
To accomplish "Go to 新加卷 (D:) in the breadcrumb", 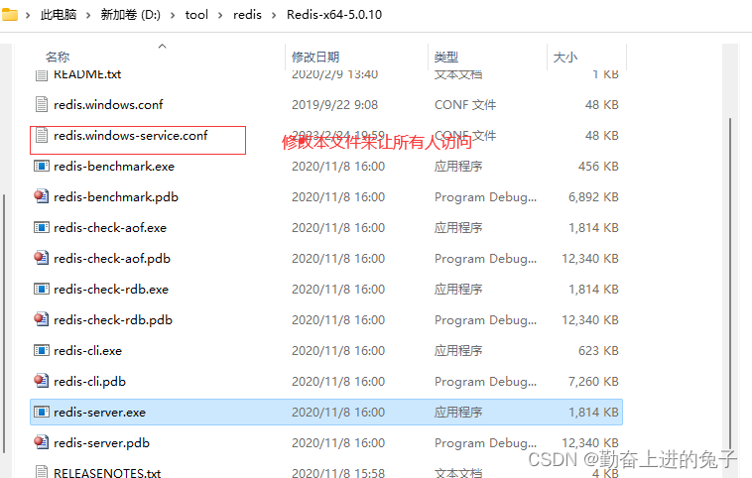I will pos(130,15).
